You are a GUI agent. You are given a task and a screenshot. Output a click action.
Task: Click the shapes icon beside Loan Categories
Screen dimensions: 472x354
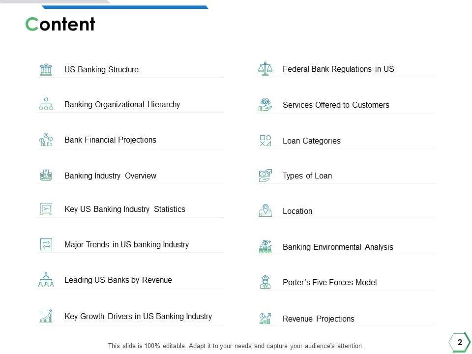265,141
